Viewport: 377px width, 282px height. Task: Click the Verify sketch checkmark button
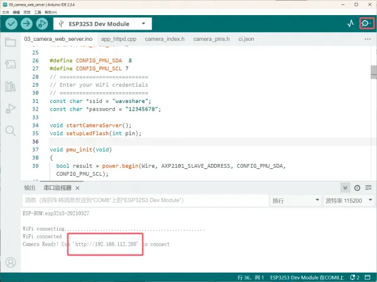tap(11, 23)
